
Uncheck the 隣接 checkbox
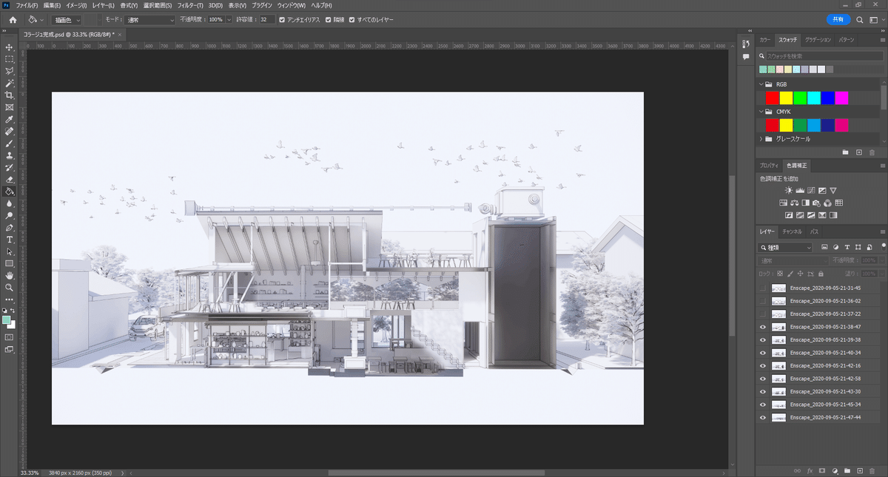click(x=329, y=19)
